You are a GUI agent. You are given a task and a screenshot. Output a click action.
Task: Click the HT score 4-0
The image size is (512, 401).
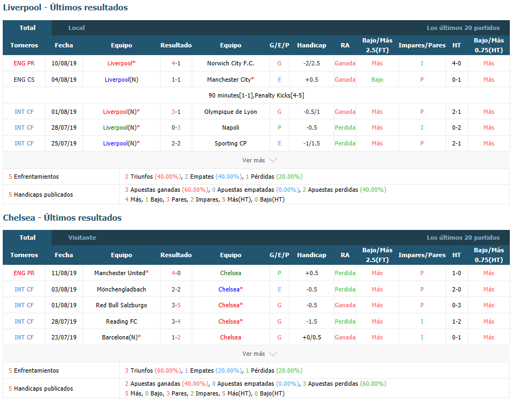456,63
